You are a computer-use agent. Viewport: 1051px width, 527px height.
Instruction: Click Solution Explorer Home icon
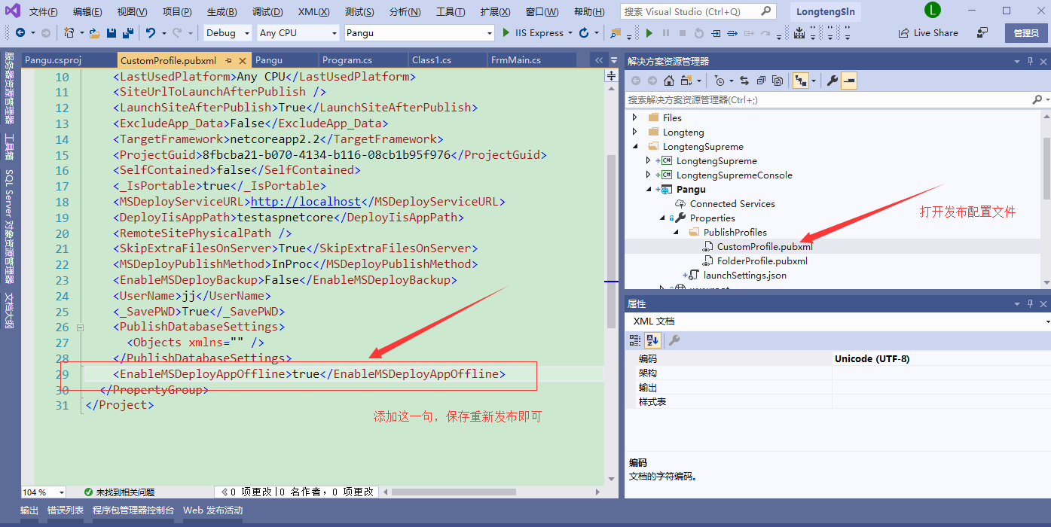[669, 81]
